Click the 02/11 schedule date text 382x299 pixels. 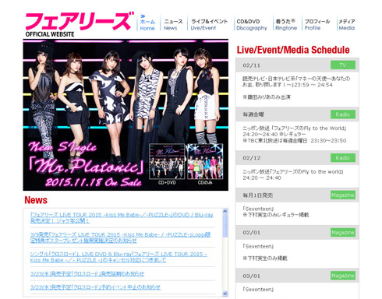[252, 65]
